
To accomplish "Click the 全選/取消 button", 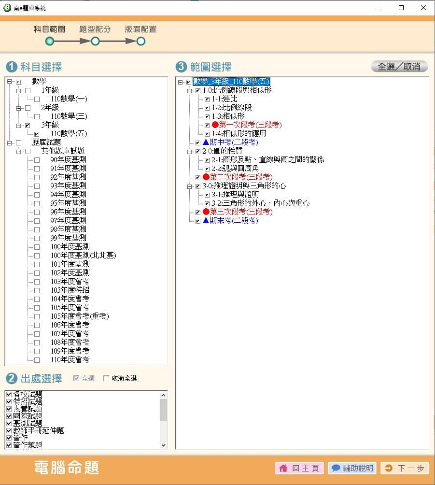I will pos(399,67).
